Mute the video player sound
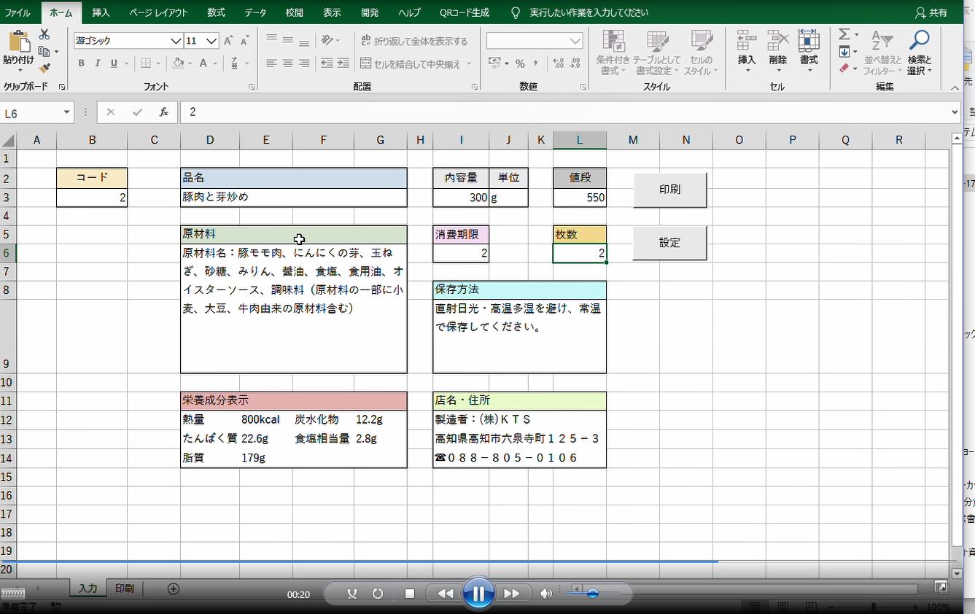Screen dimensions: 975x614 (x=545, y=594)
